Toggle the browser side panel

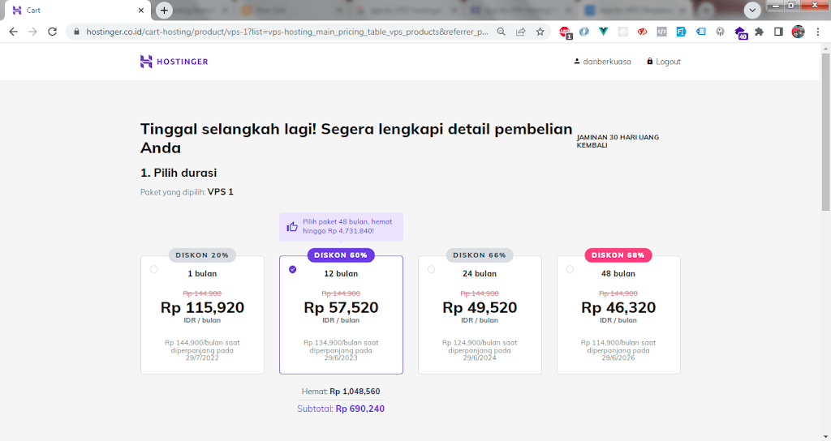(778, 32)
